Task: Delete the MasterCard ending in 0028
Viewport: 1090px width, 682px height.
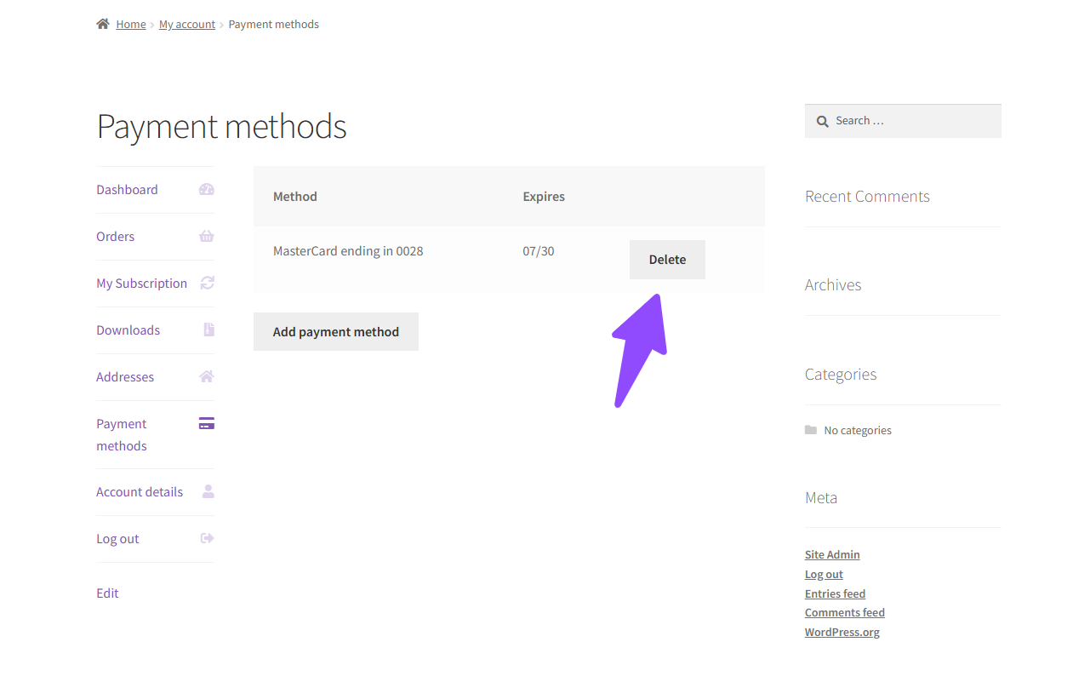Action: pyautogui.click(x=667, y=260)
